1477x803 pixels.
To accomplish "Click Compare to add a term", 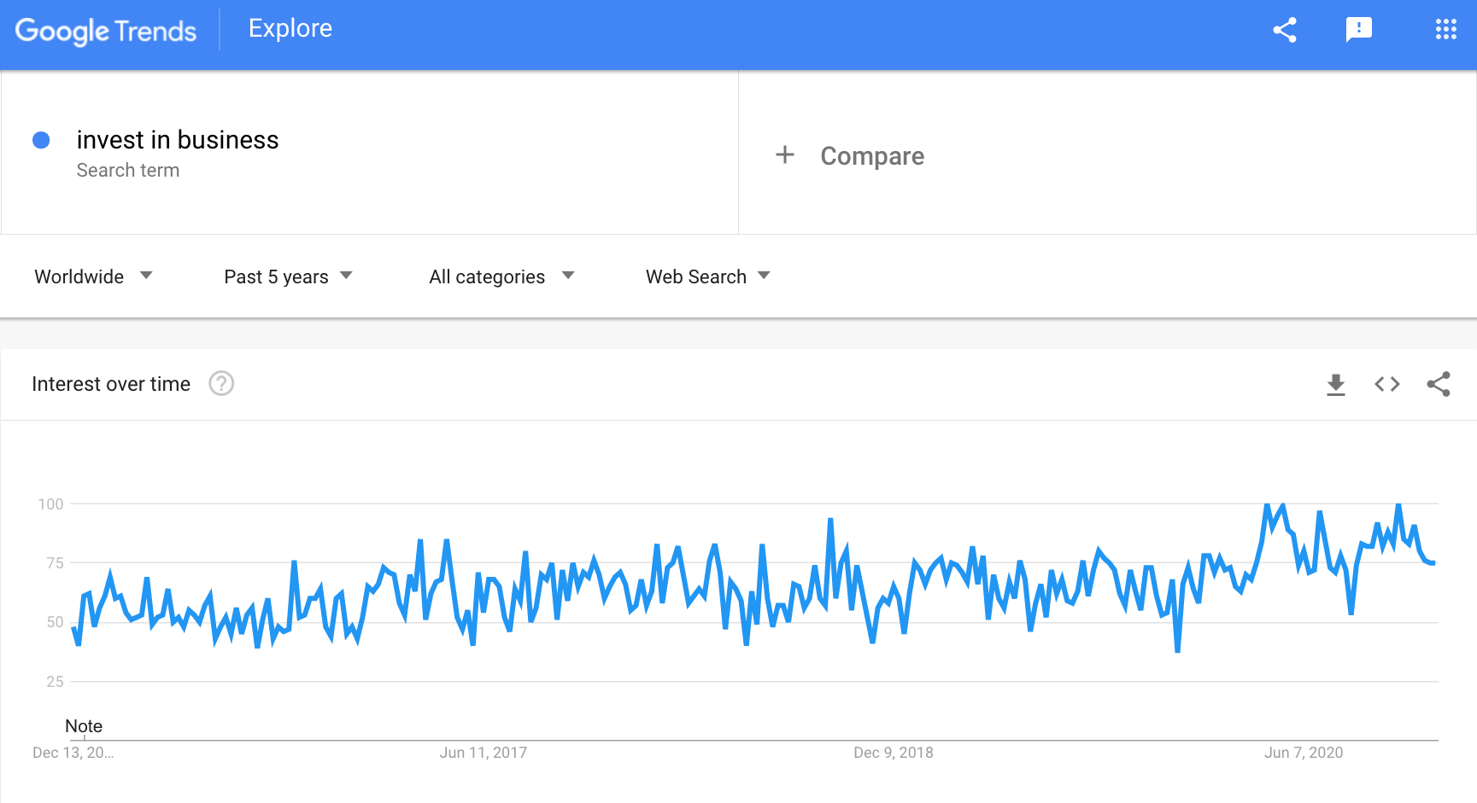I will pyautogui.click(x=872, y=156).
